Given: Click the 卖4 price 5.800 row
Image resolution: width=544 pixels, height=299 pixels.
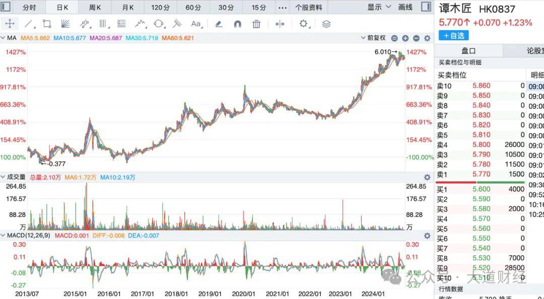Looking at the screenshot, I should [481, 144].
